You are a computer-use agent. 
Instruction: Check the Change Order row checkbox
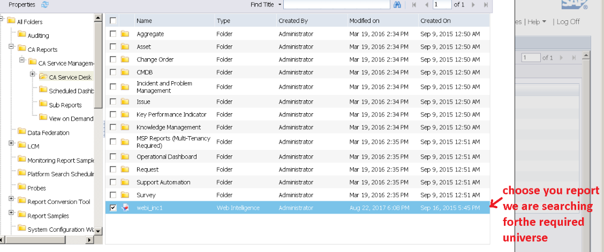pyautogui.click(x=113, y=60)
